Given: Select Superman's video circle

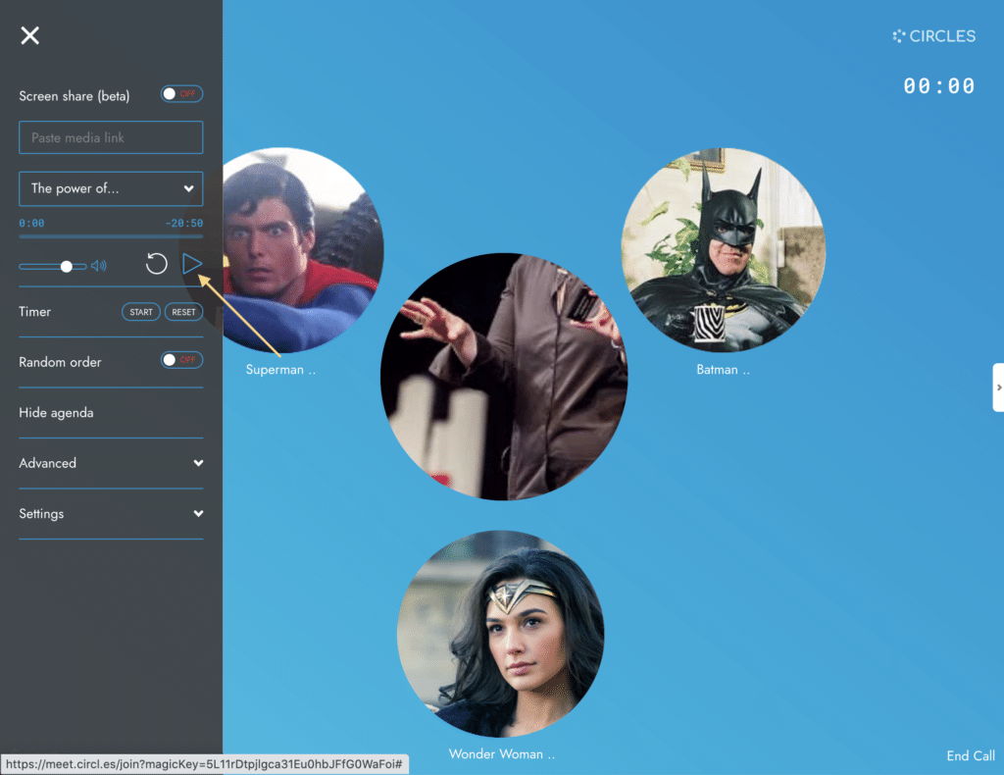Looking at the screenshot, I should click(303, 250).
